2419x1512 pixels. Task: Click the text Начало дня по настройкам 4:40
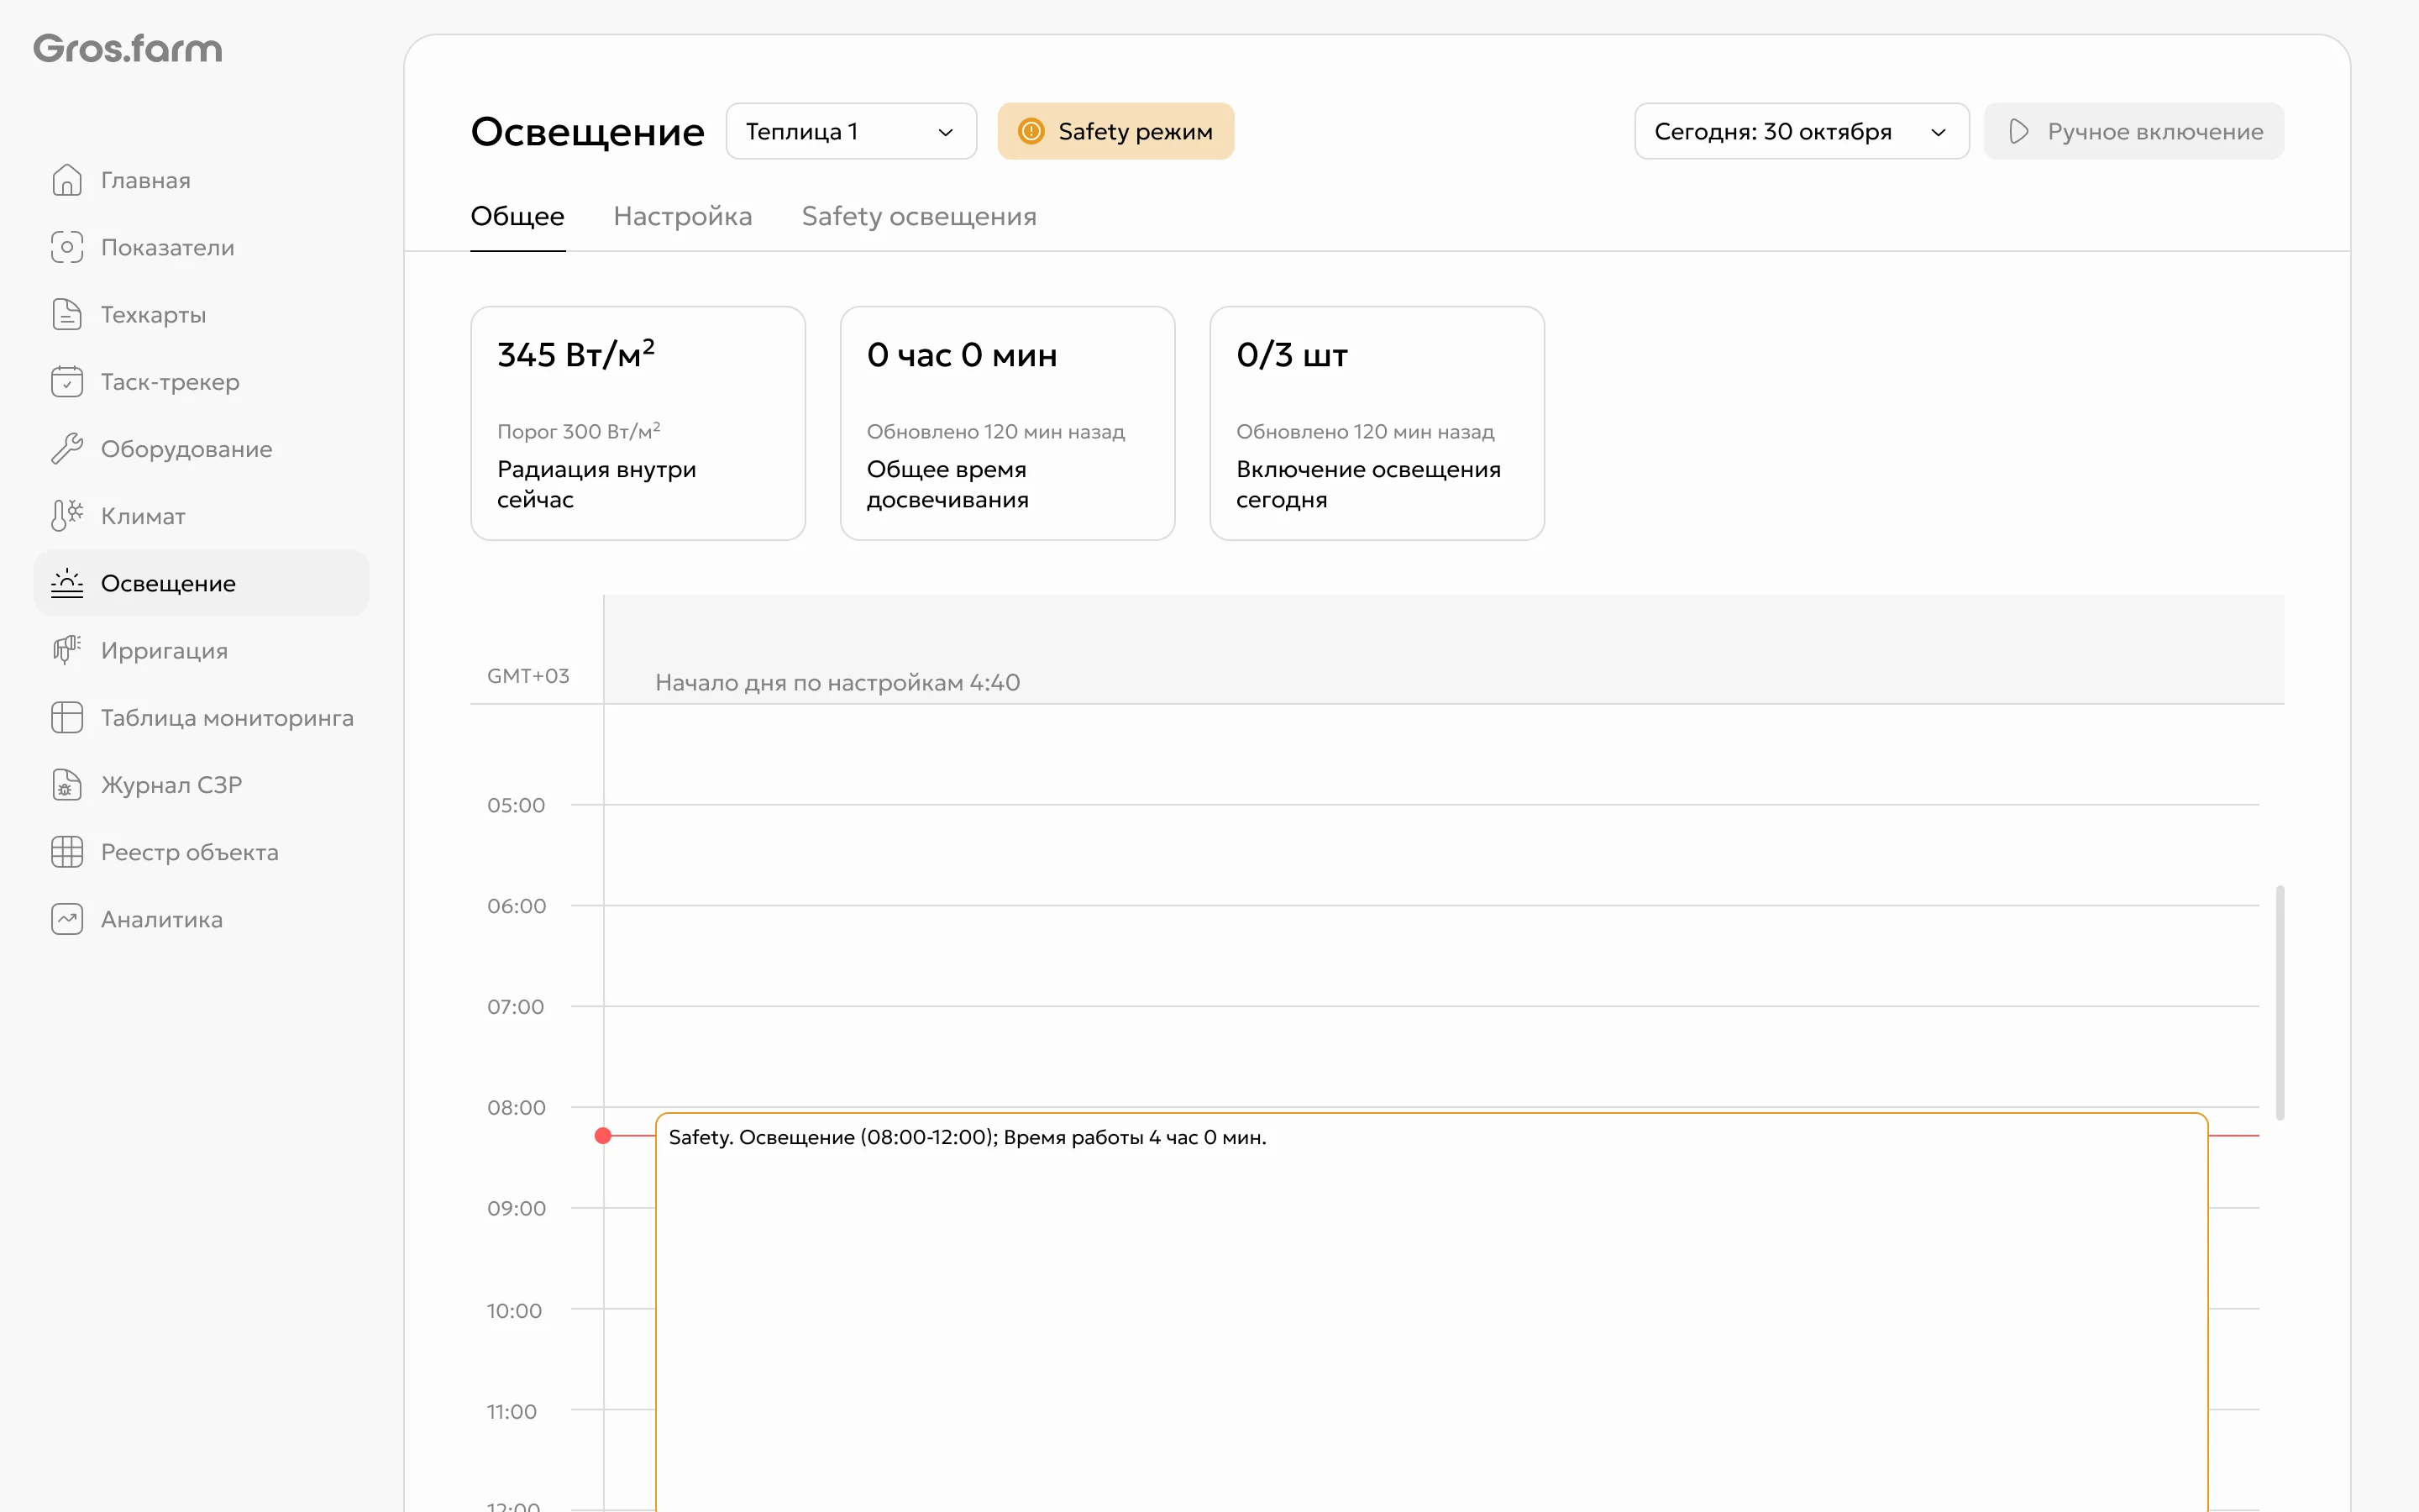click(x=837, y=682)
